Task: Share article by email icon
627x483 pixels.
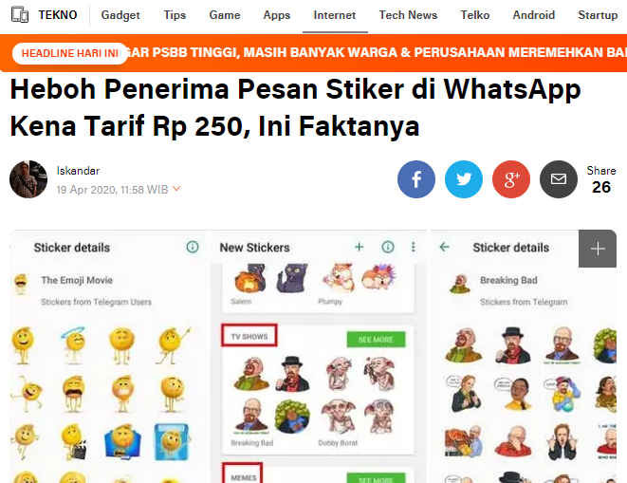Action: (559, 179)
